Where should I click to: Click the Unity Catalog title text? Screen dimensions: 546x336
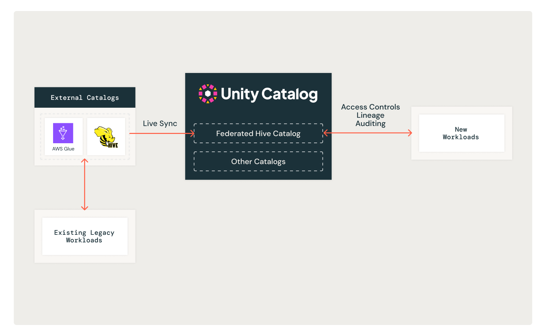(269, 94)
